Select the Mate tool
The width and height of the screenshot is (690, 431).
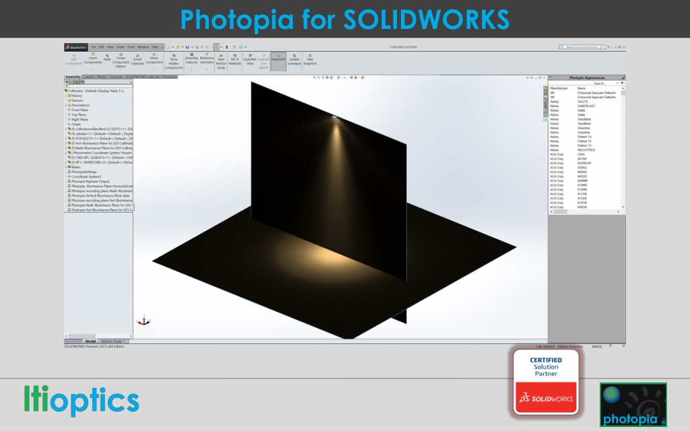coord(107,58)
